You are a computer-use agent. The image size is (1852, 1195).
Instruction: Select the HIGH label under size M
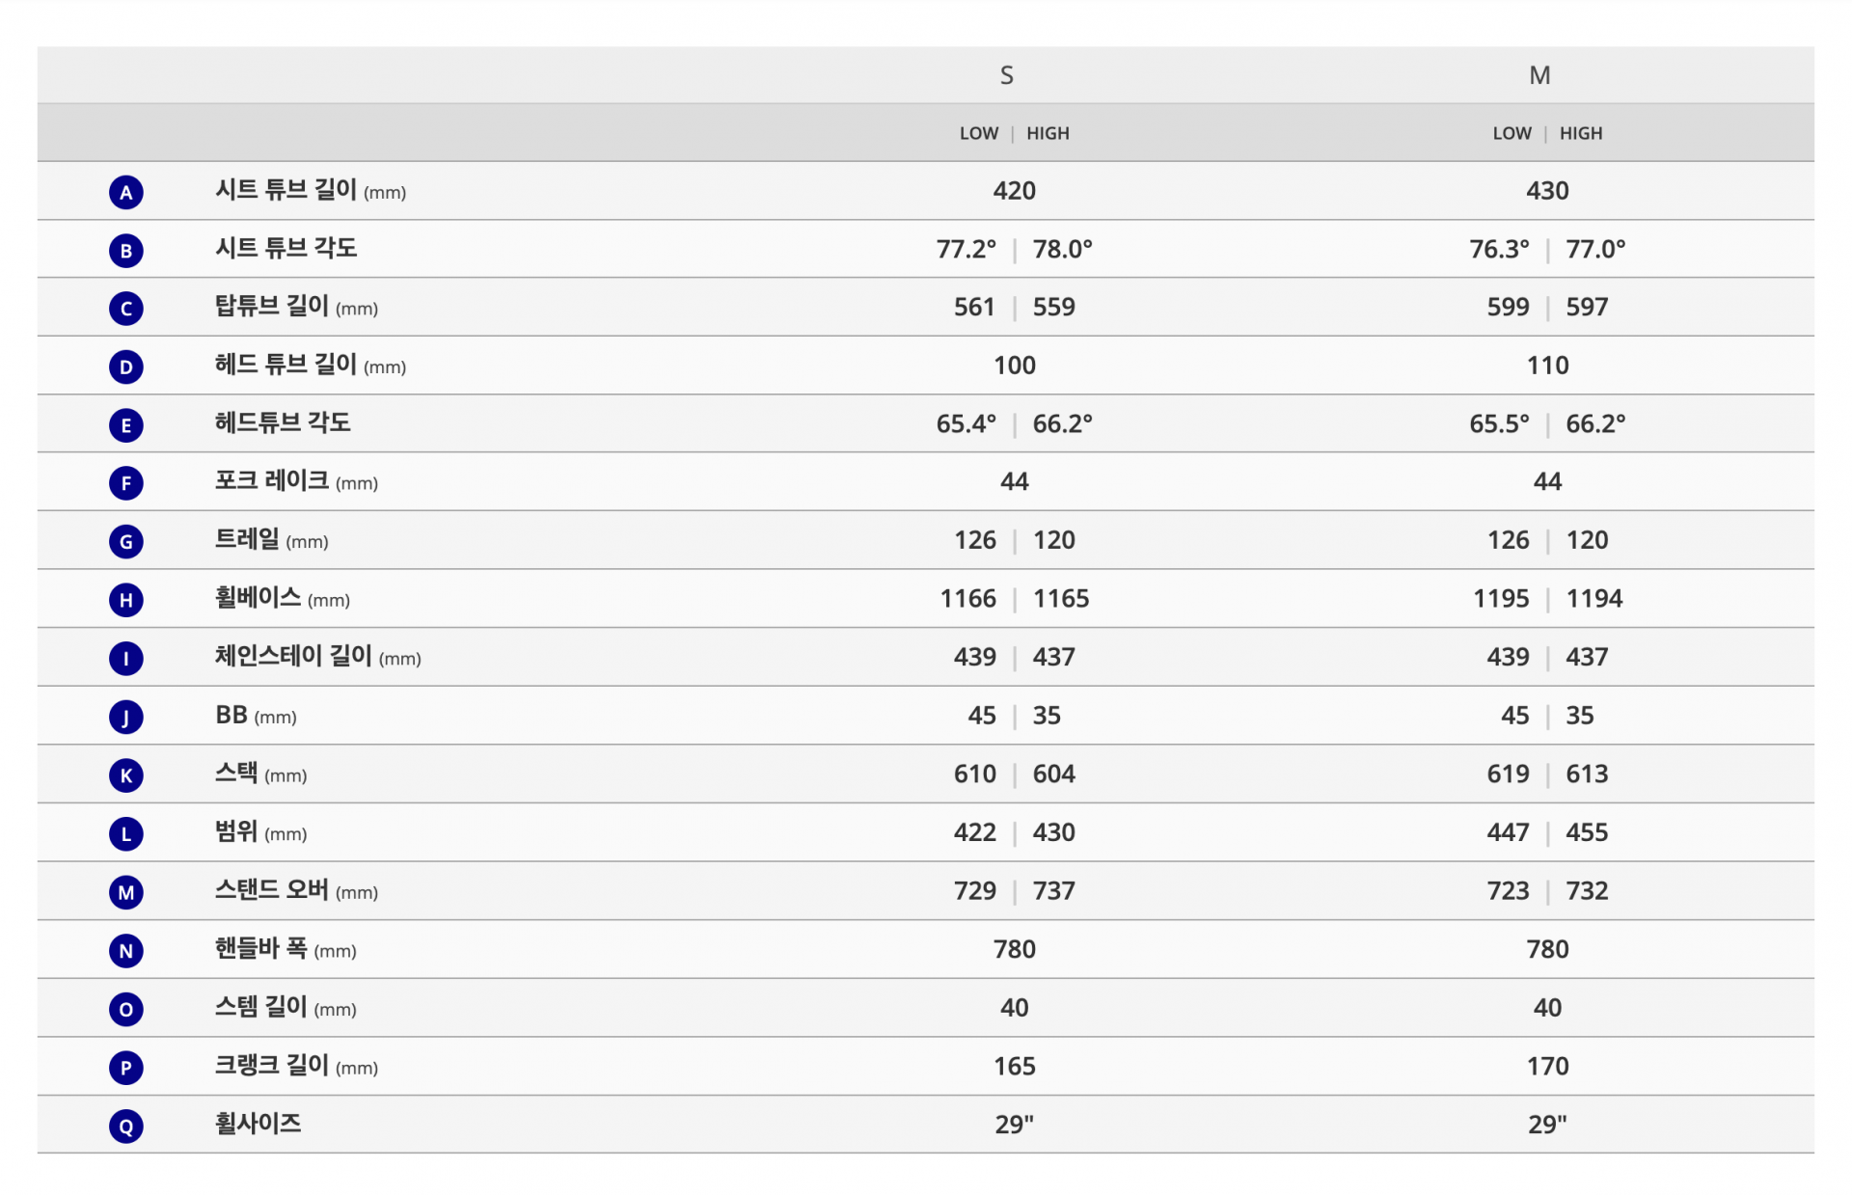pyautogui.click(x=1580, y=133)
